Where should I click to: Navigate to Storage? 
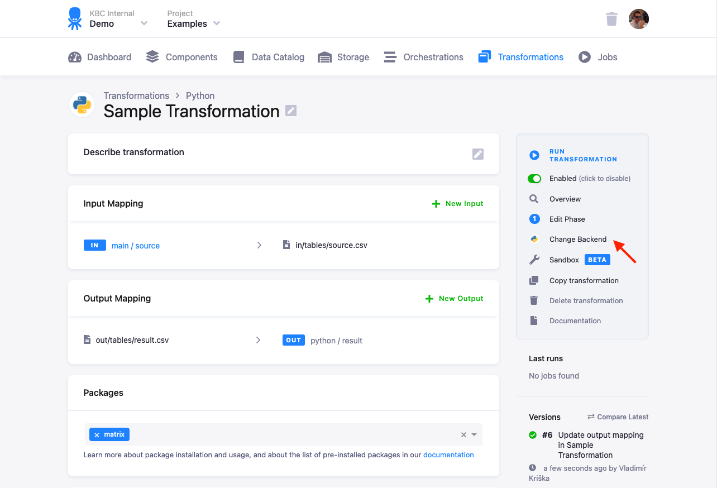(x=343, y=57)
